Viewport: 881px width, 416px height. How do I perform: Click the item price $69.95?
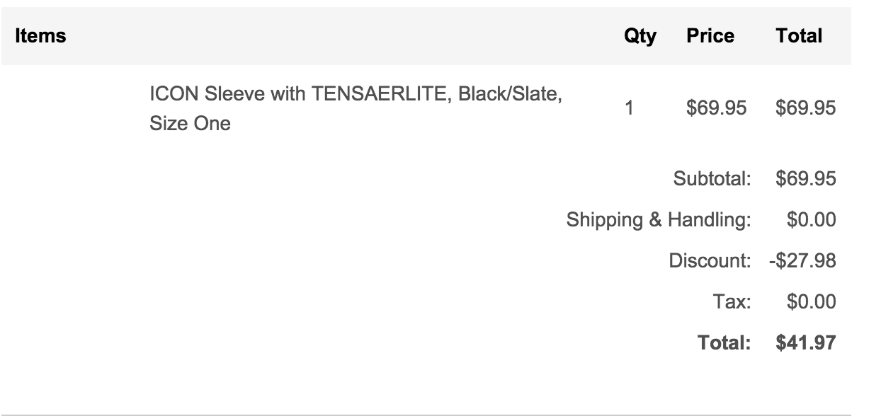(x=717, y=108)
